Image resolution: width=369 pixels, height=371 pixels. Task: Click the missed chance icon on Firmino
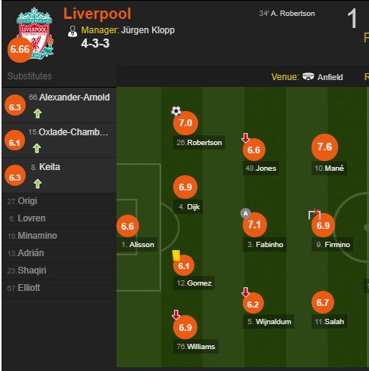click(x=315, y=214)
